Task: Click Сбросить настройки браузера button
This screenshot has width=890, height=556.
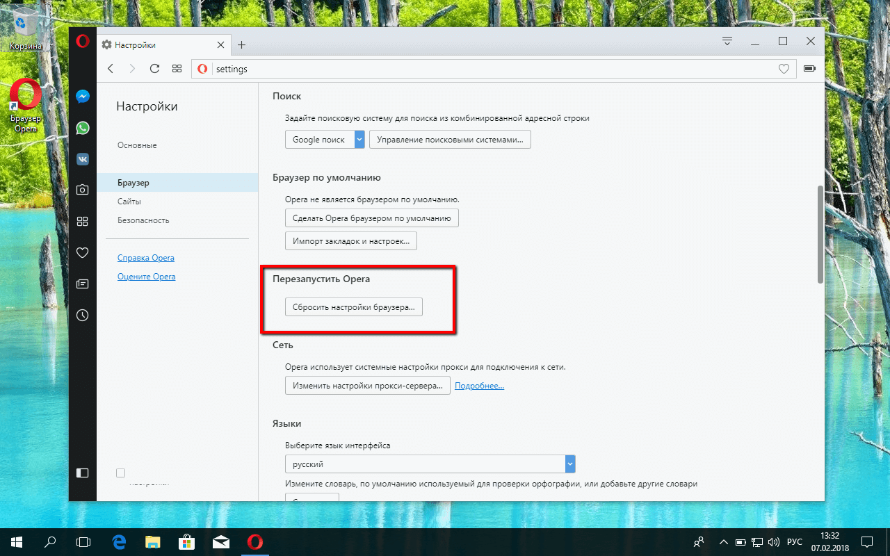Action: [x=354, y=307]
